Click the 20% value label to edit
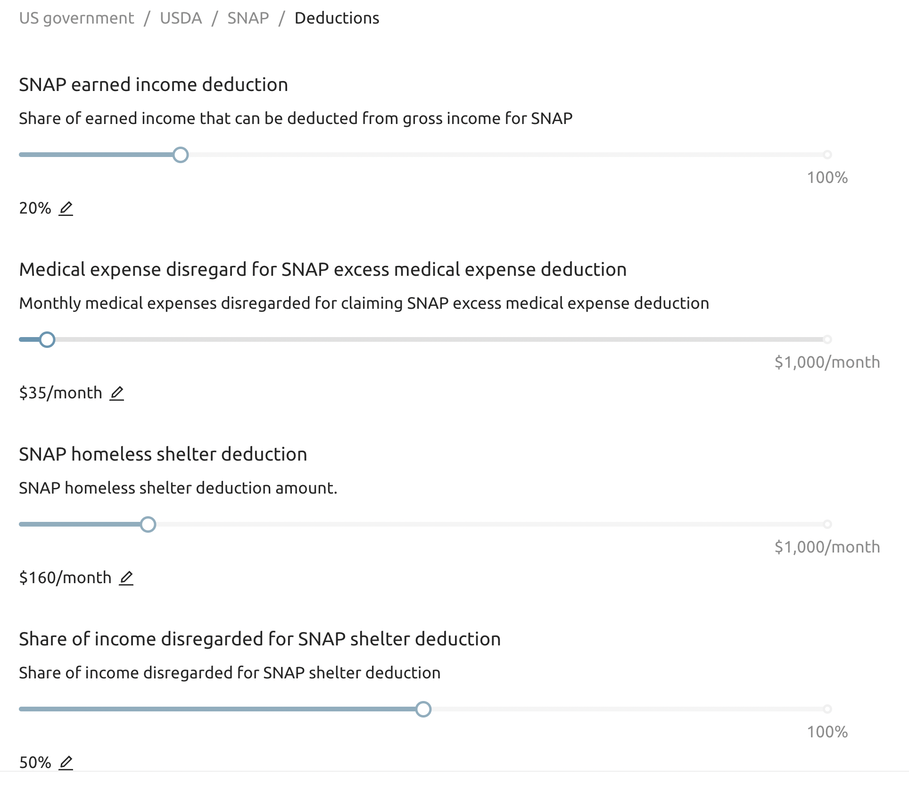This screenshot has width=909, height=792. [35, 207]
